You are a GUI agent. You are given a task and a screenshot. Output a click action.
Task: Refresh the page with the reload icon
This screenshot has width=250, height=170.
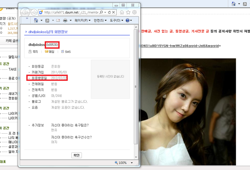tap(109, 12)
